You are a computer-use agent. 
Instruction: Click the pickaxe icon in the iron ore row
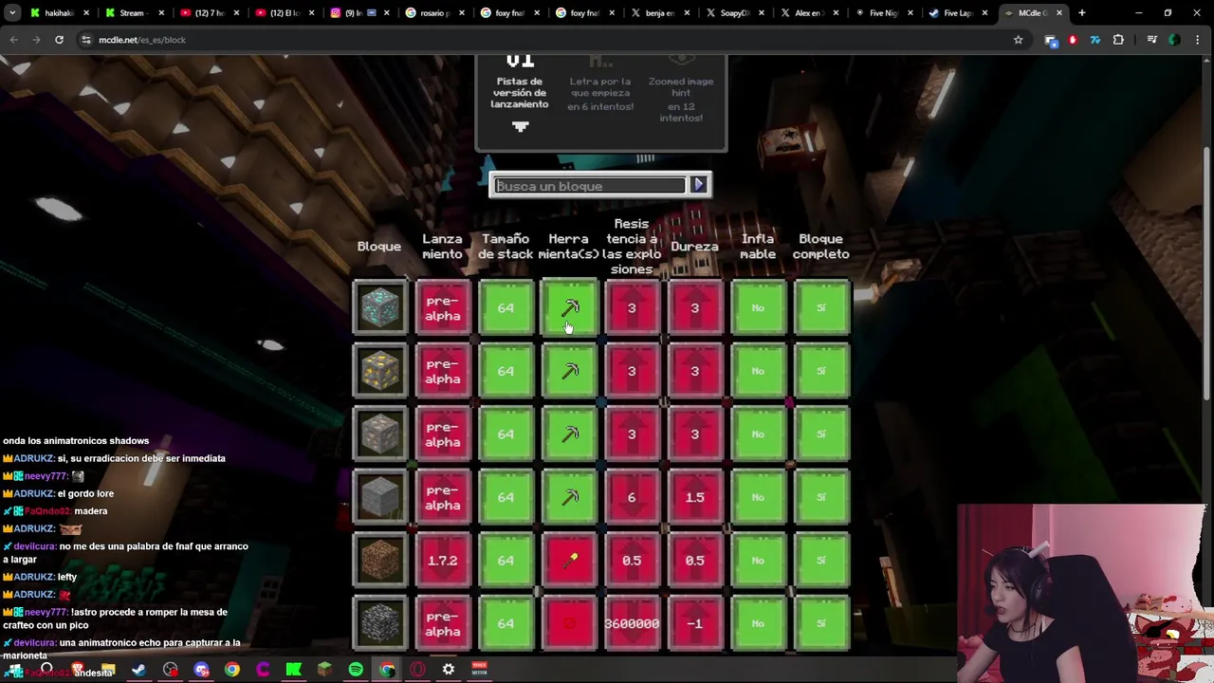pyautogui.click(x=569, y=434)
